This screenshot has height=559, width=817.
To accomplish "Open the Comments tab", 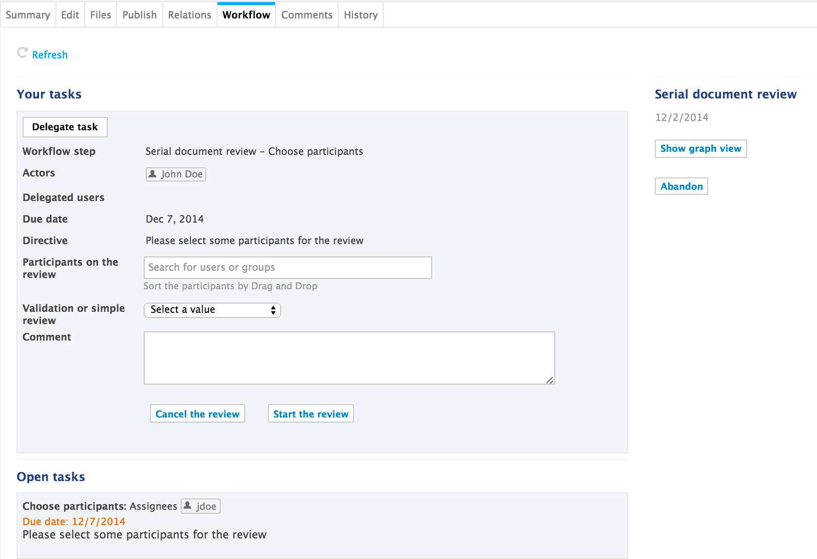I will [x=307, y=15].
